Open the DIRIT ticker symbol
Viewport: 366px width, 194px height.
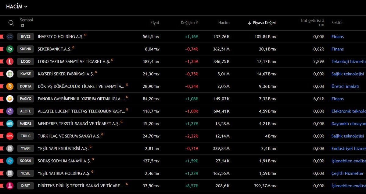(26, 186)
